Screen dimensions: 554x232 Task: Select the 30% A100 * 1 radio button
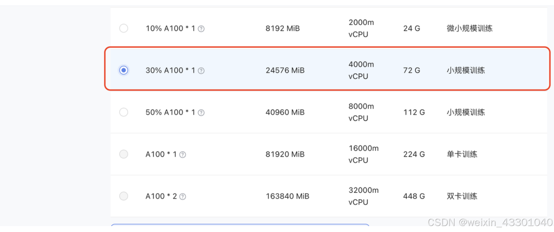click(124, 70)
